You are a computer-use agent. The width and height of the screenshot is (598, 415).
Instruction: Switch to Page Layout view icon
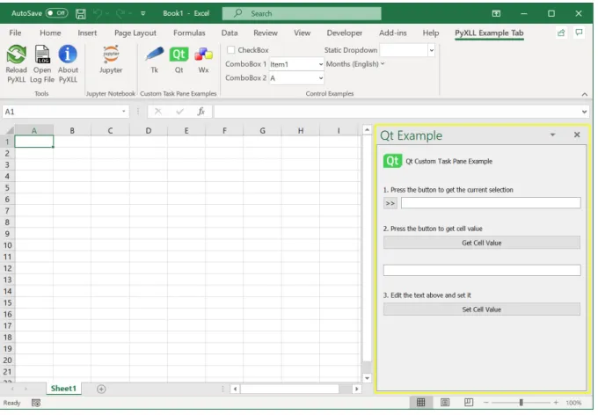point(445,403)
